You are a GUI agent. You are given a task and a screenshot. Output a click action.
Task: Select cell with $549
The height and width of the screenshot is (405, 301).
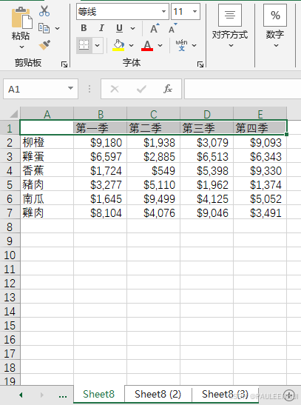click(154, 170)
